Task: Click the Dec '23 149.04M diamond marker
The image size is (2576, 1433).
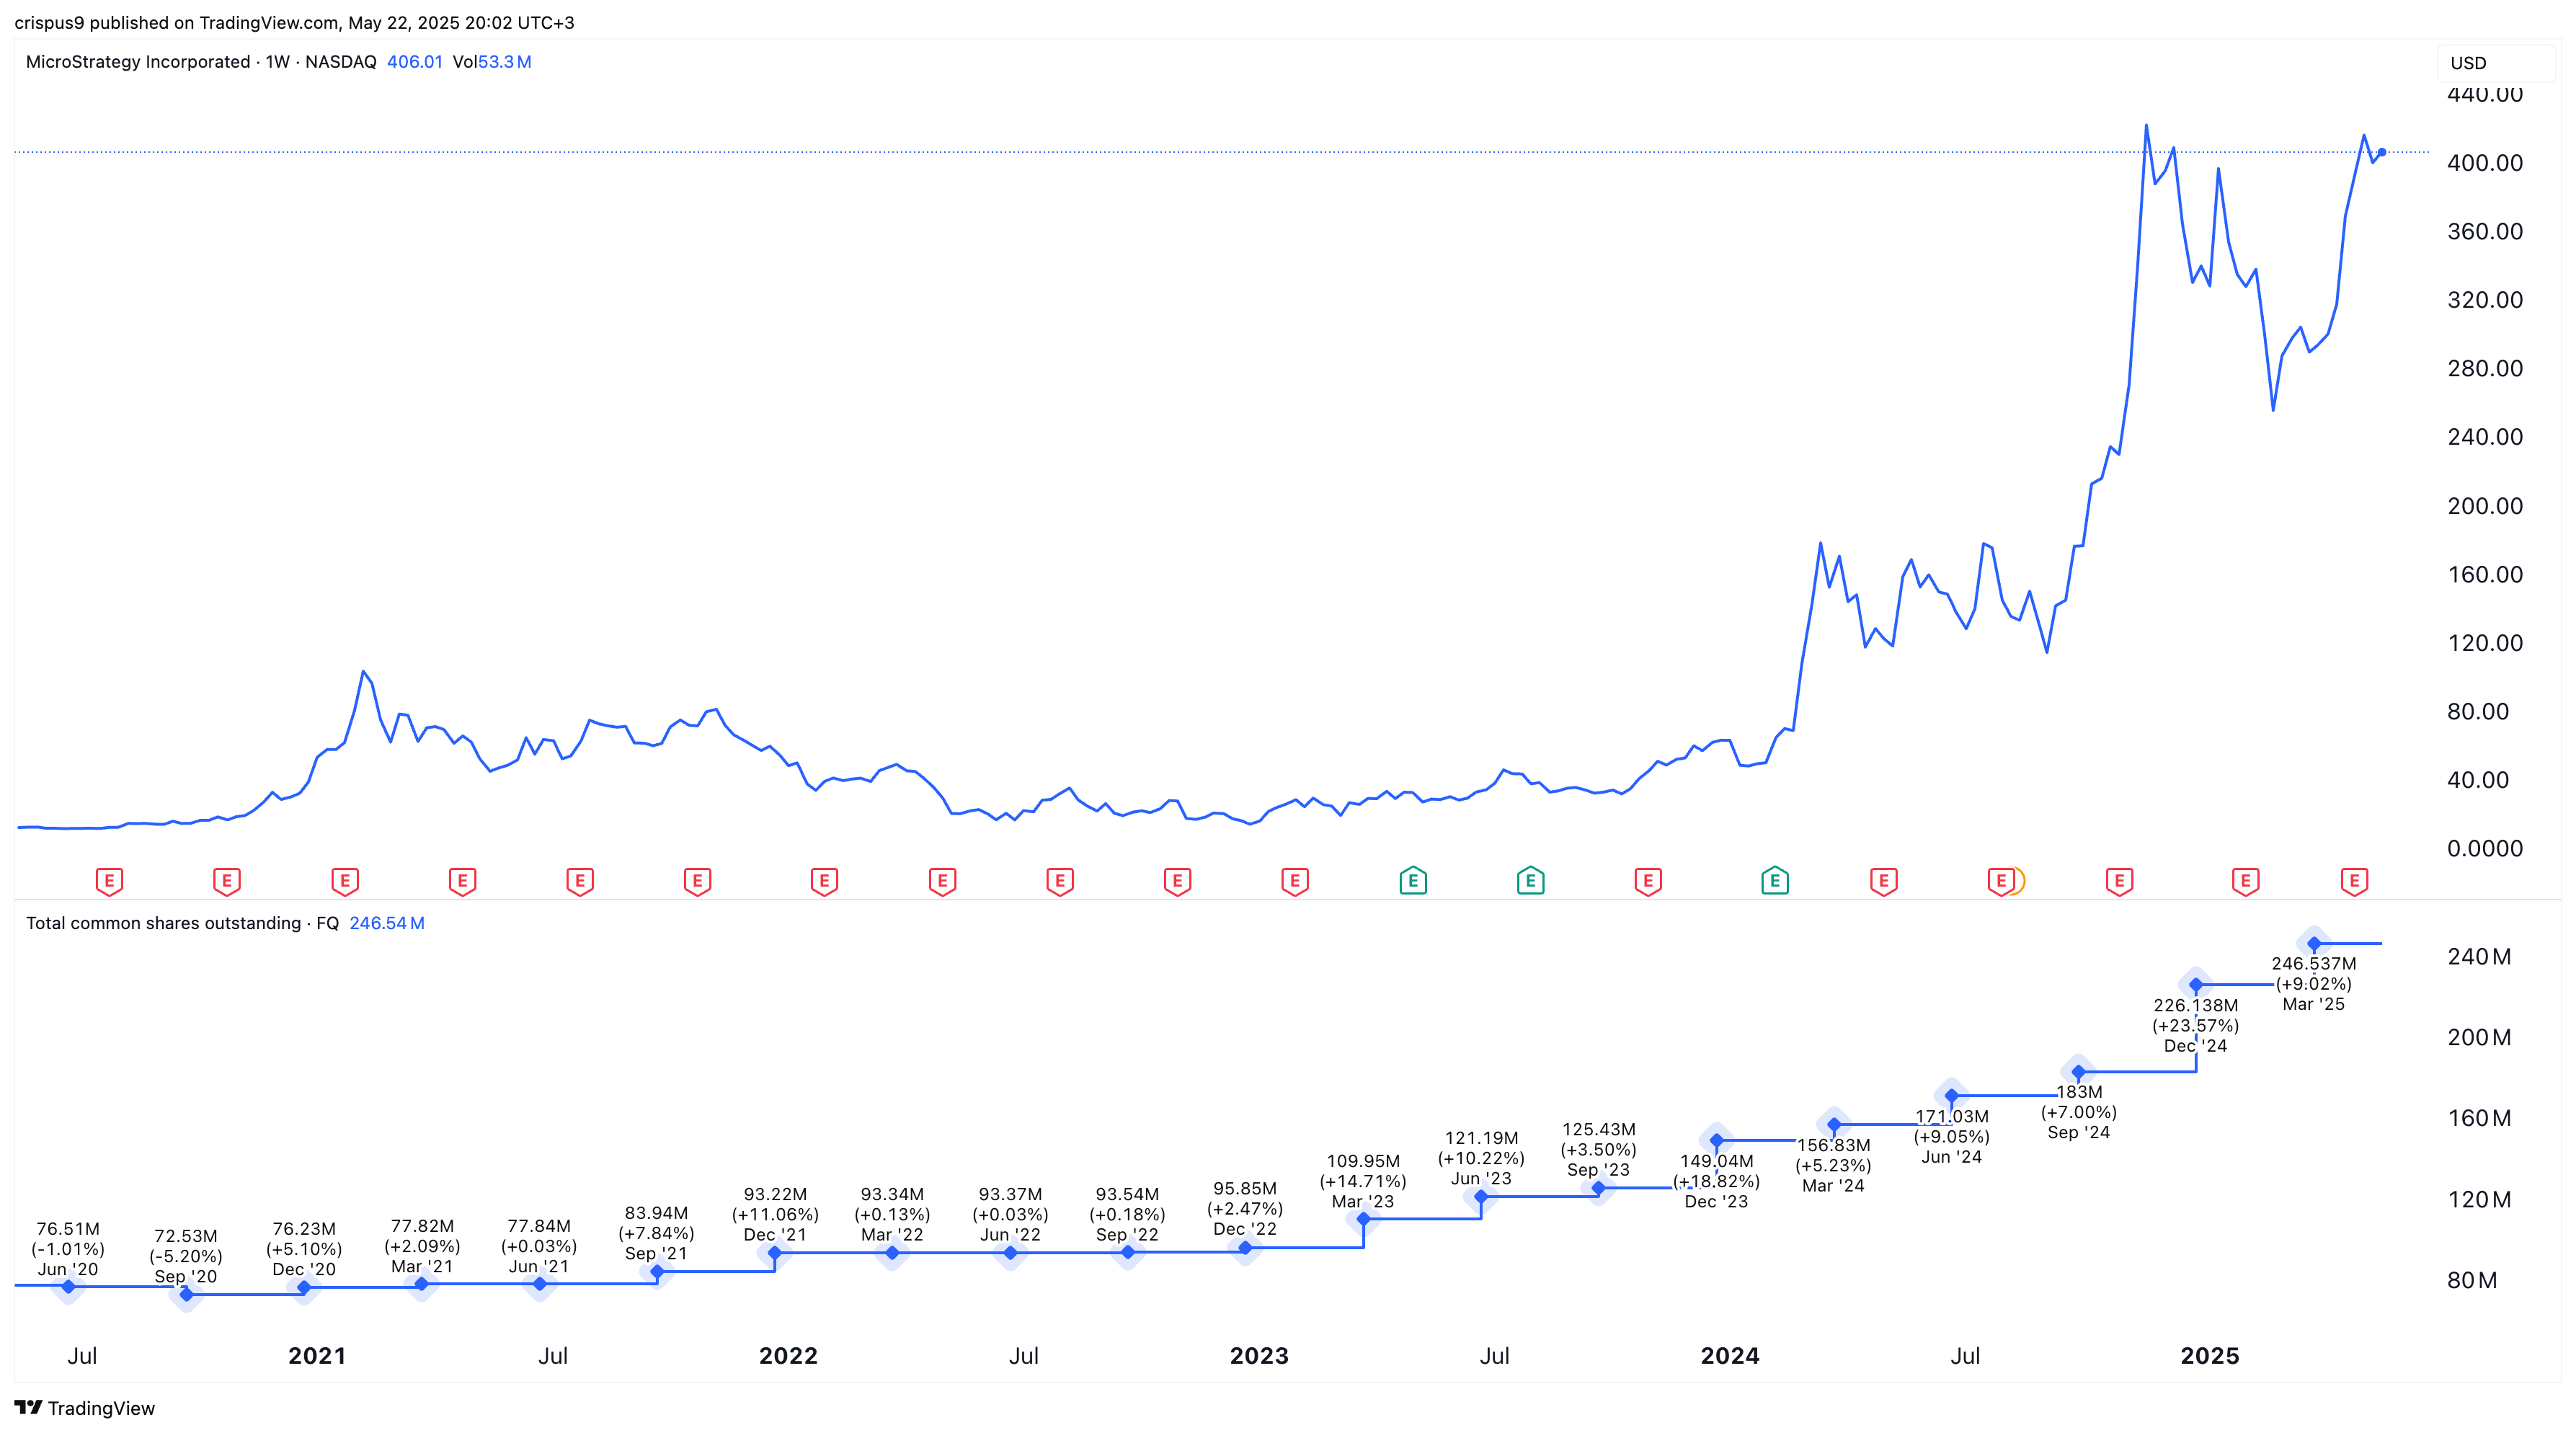Action: click(x=1717, y=1140)
